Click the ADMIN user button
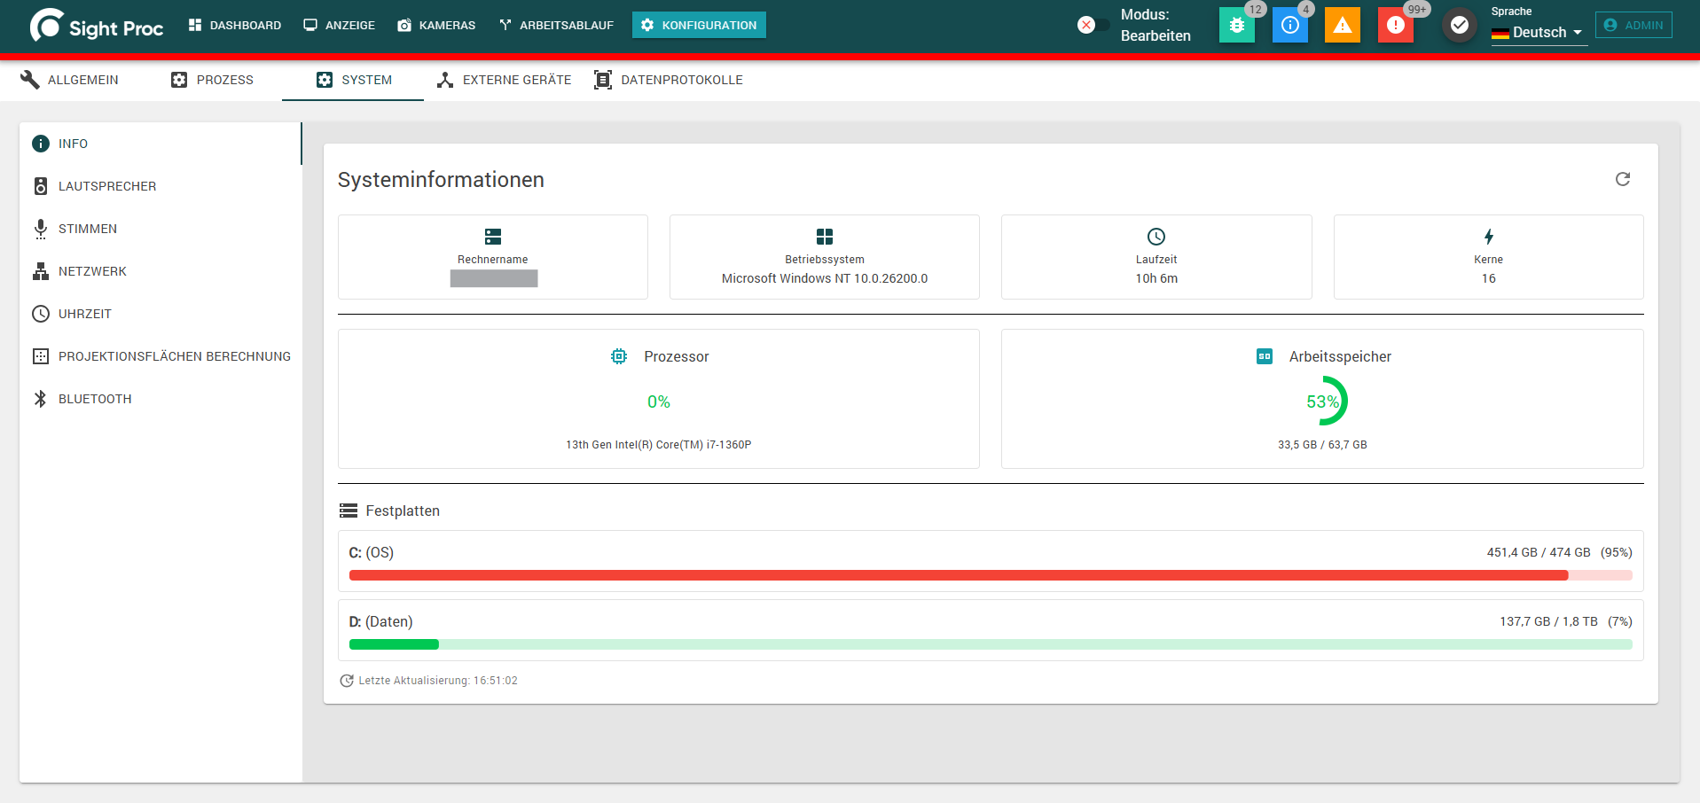This screenshot has width=1700, height=803. click(1633, 25)
